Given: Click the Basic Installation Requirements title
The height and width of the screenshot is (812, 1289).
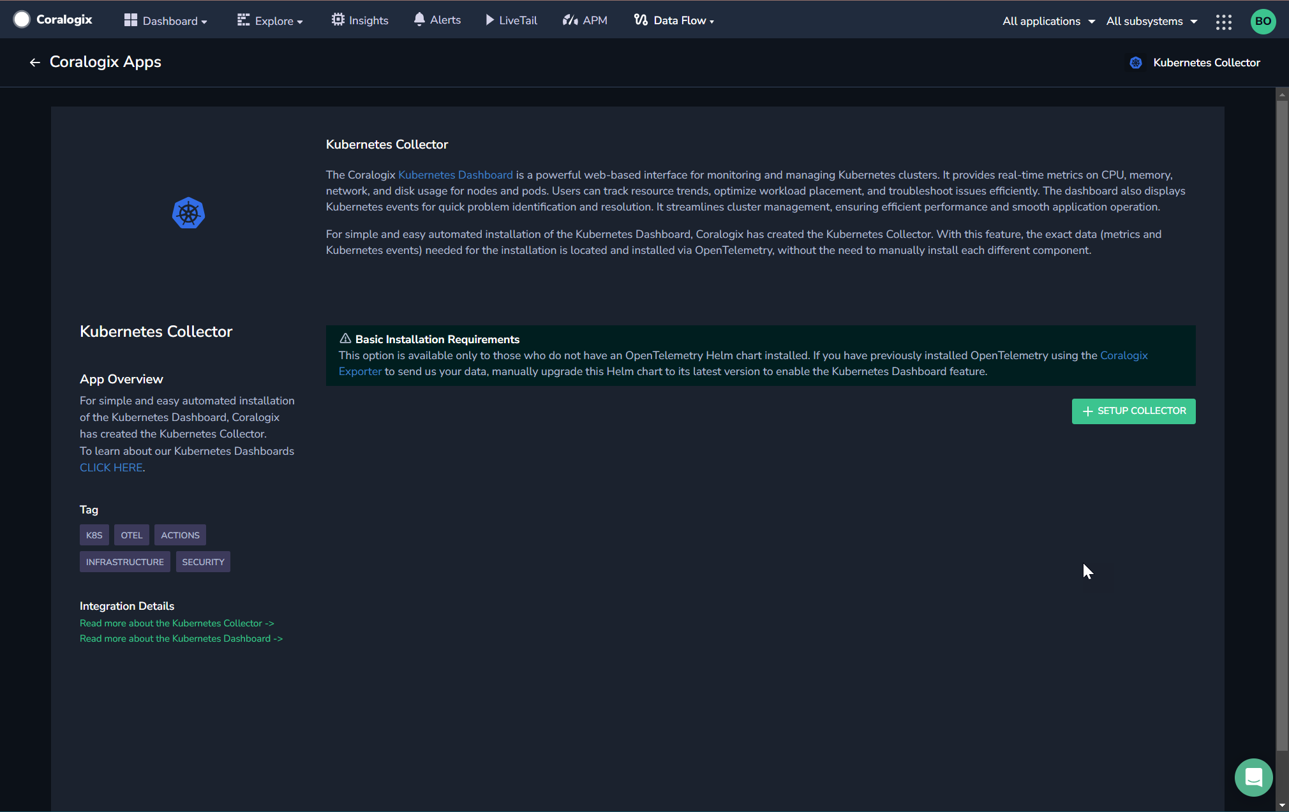Looking at the screenshot, I should coord(437,339).
